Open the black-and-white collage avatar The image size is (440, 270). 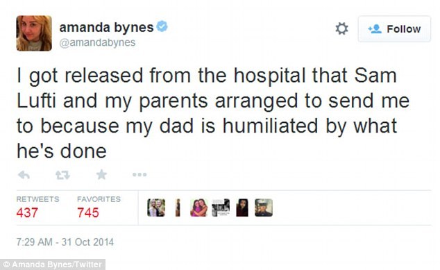[x=221, y=208]
